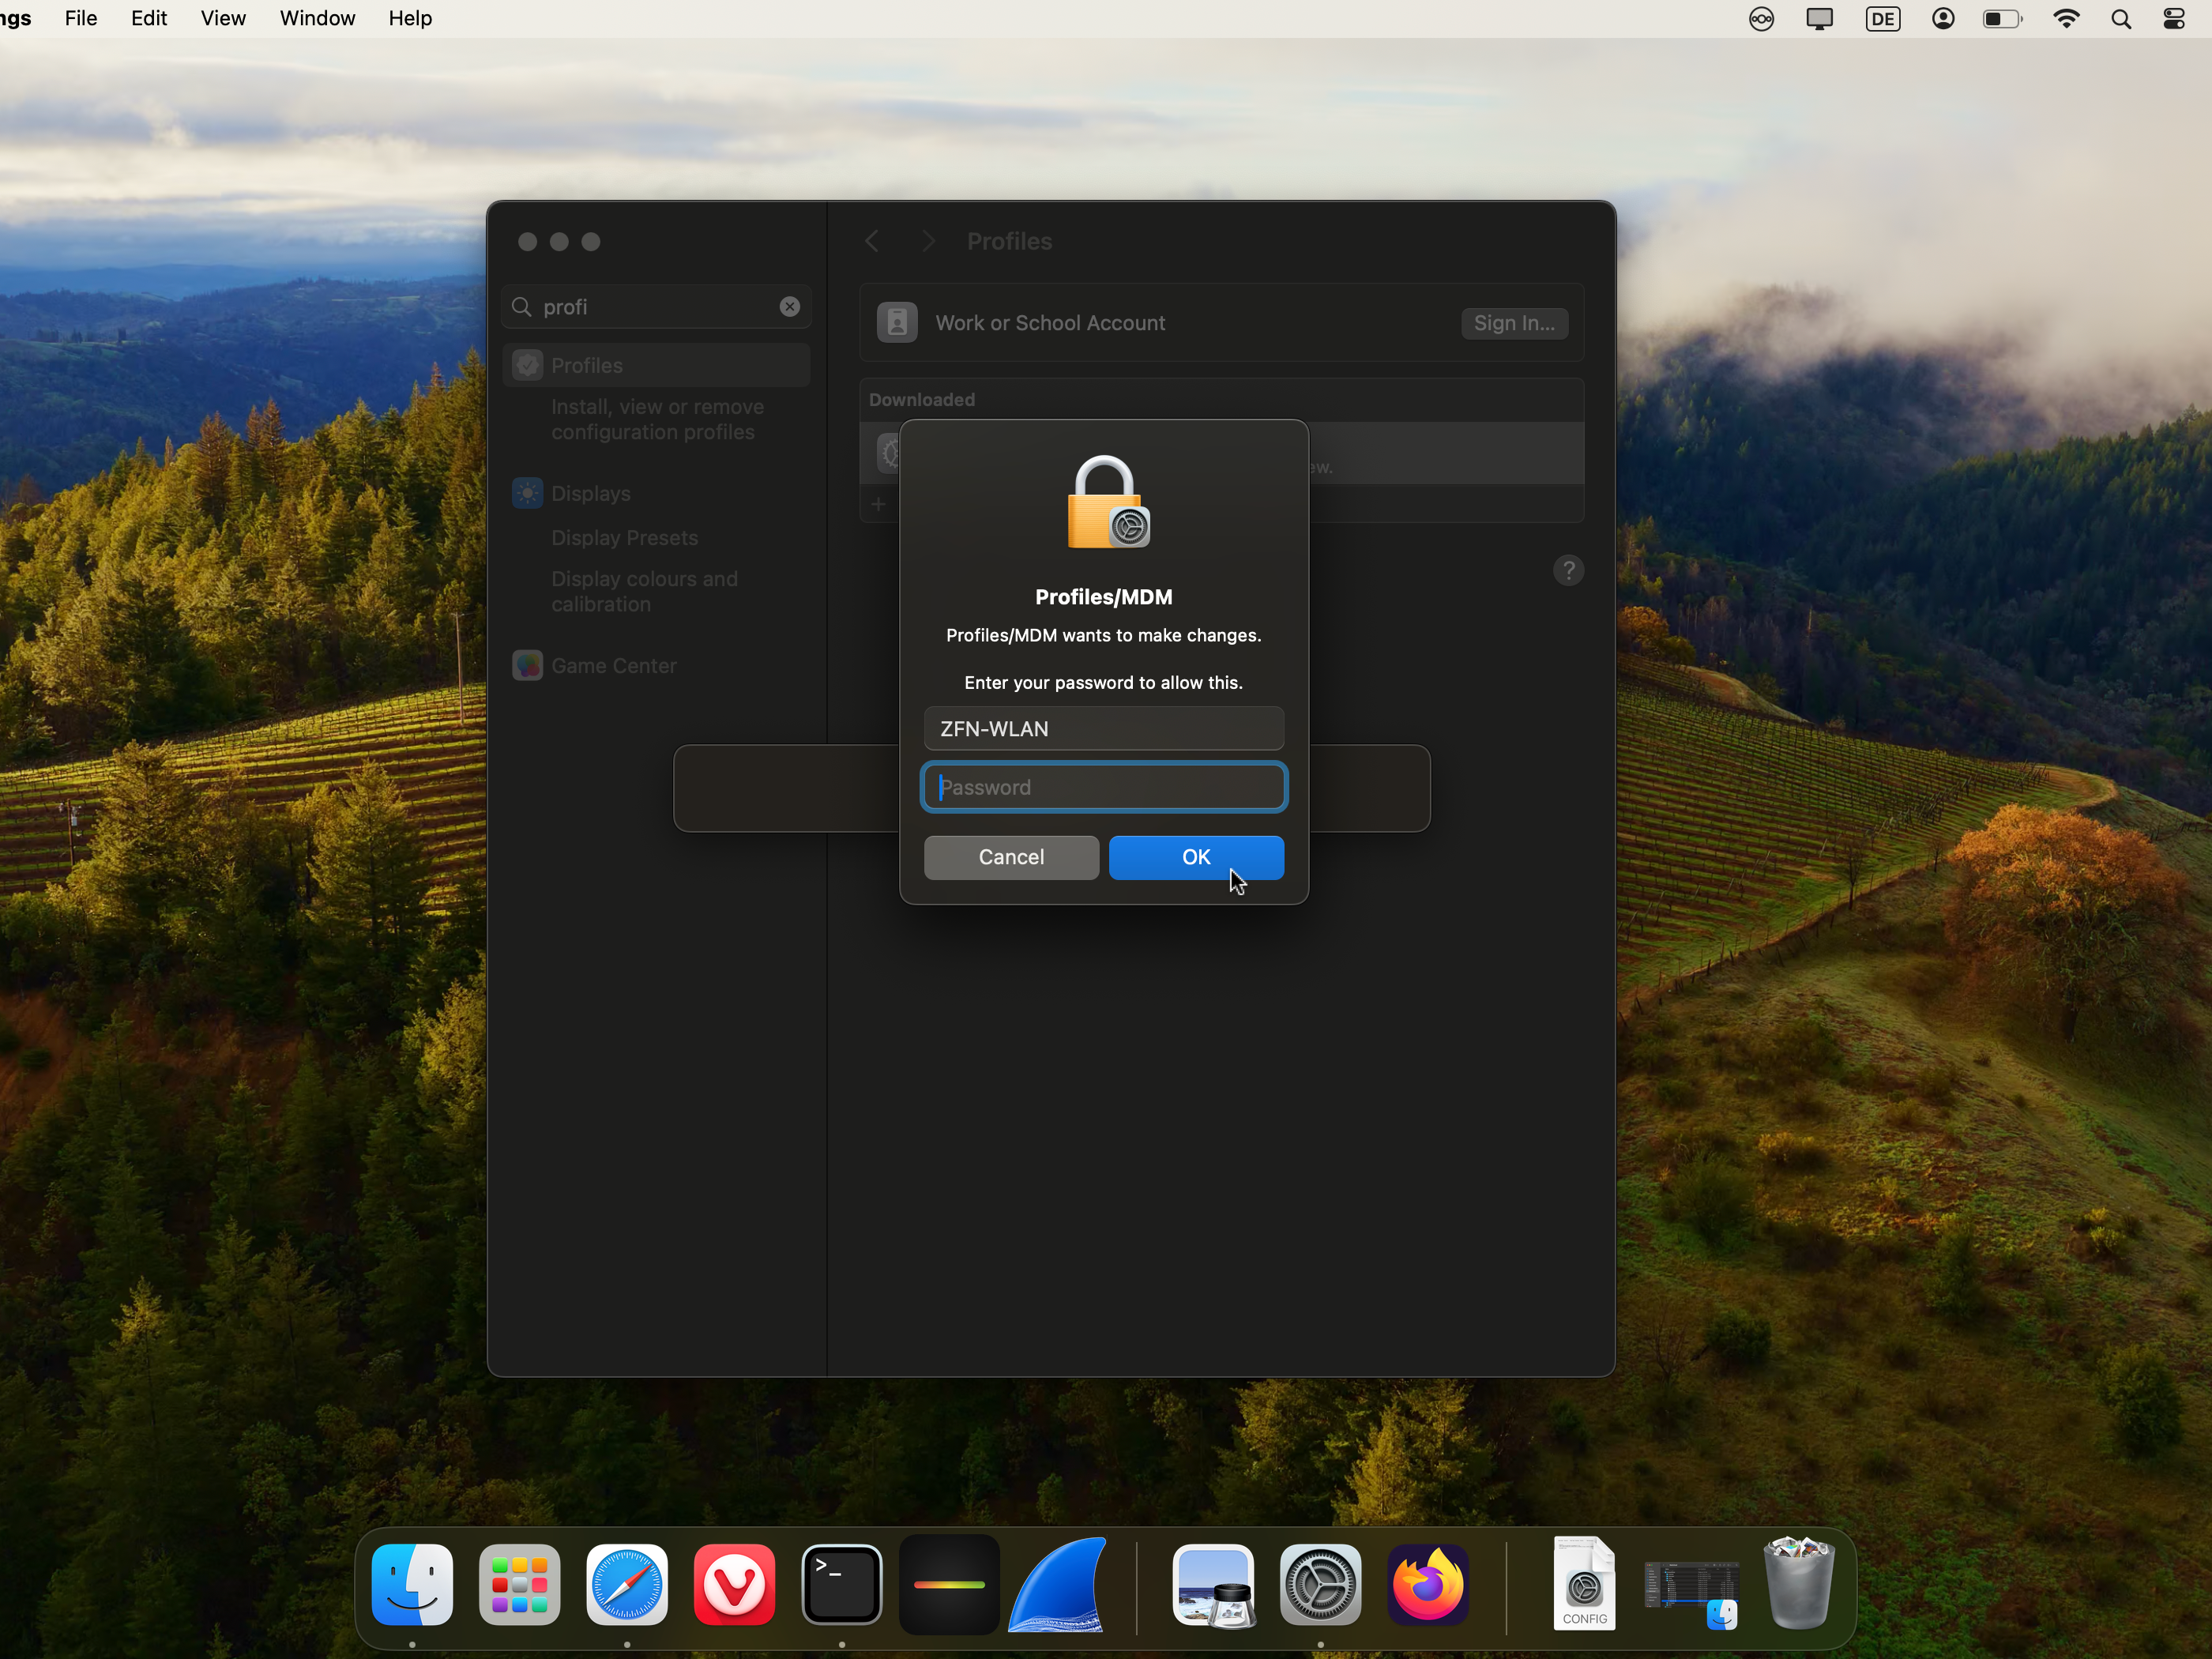
Task: Launch Vivaldi browser from dock
Action: click(x=734, y=1584)
